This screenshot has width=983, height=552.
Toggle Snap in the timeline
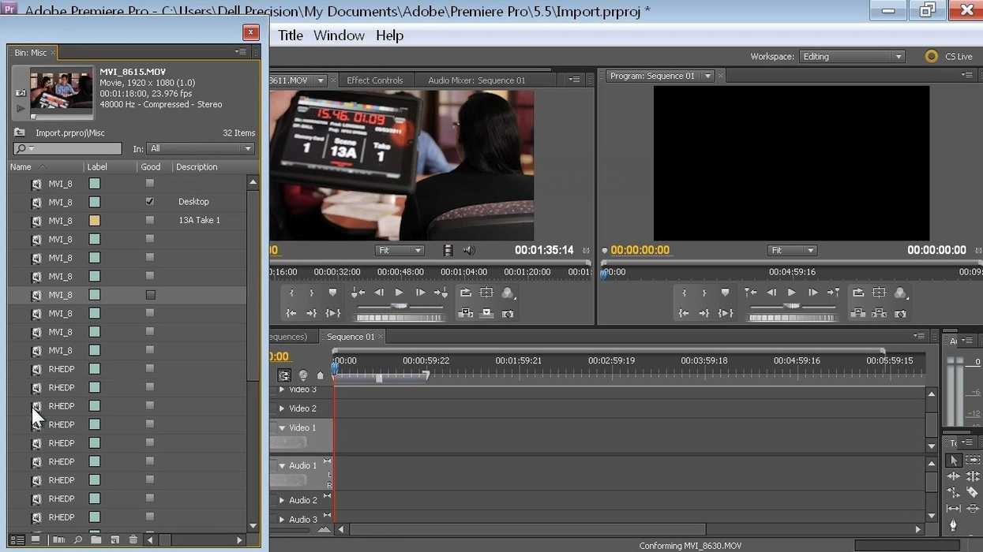284,375
